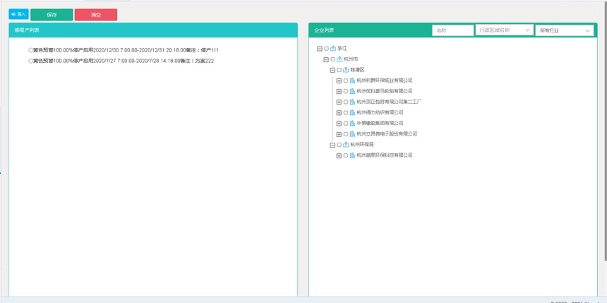
Task: Collapse the 杭州市 tree node
Action: [326, 59]
